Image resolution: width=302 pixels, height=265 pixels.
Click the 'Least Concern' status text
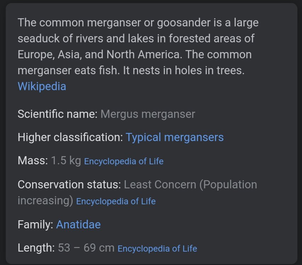click(x=160, y=184)
